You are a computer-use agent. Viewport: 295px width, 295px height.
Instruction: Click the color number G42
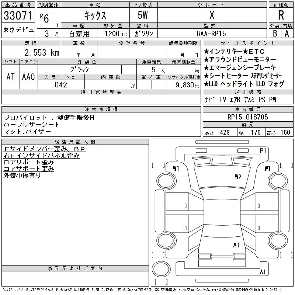point(61,85)
